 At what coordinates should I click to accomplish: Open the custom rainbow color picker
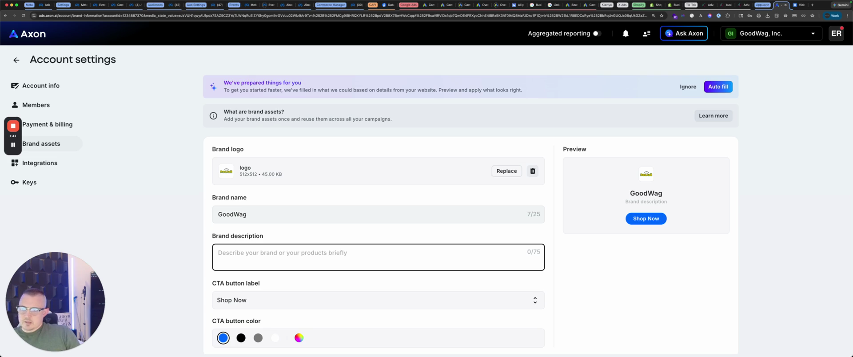pos(299,338)
